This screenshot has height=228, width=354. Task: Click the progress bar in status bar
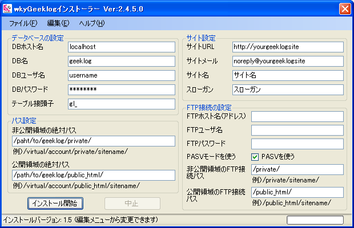point(315,220)
